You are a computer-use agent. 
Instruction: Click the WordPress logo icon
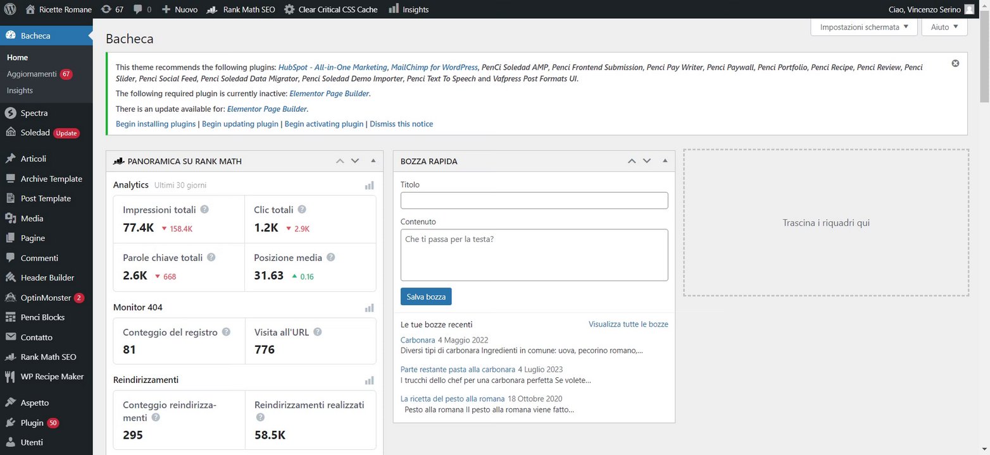[10, 9]
